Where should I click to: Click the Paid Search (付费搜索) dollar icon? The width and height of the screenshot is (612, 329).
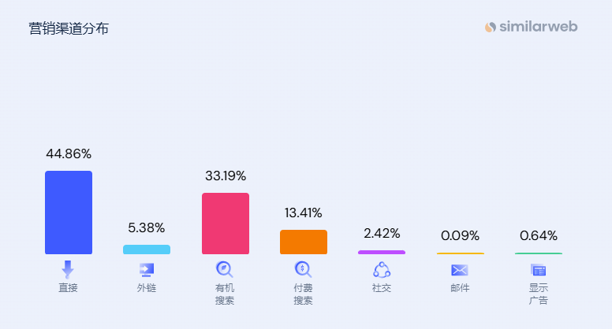pos(303,269)
